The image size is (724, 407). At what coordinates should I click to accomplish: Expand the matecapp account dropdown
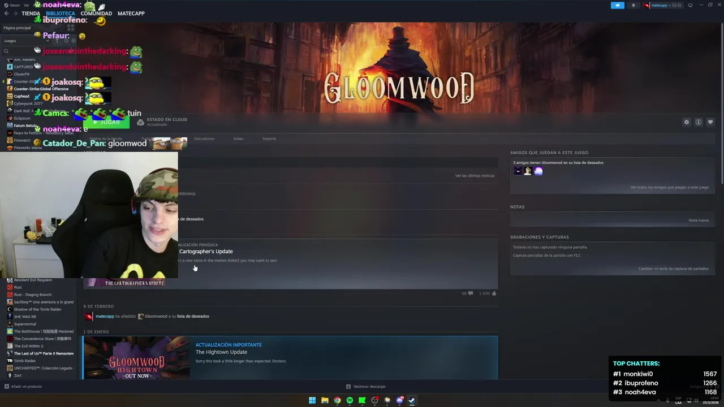click(662, 5)
